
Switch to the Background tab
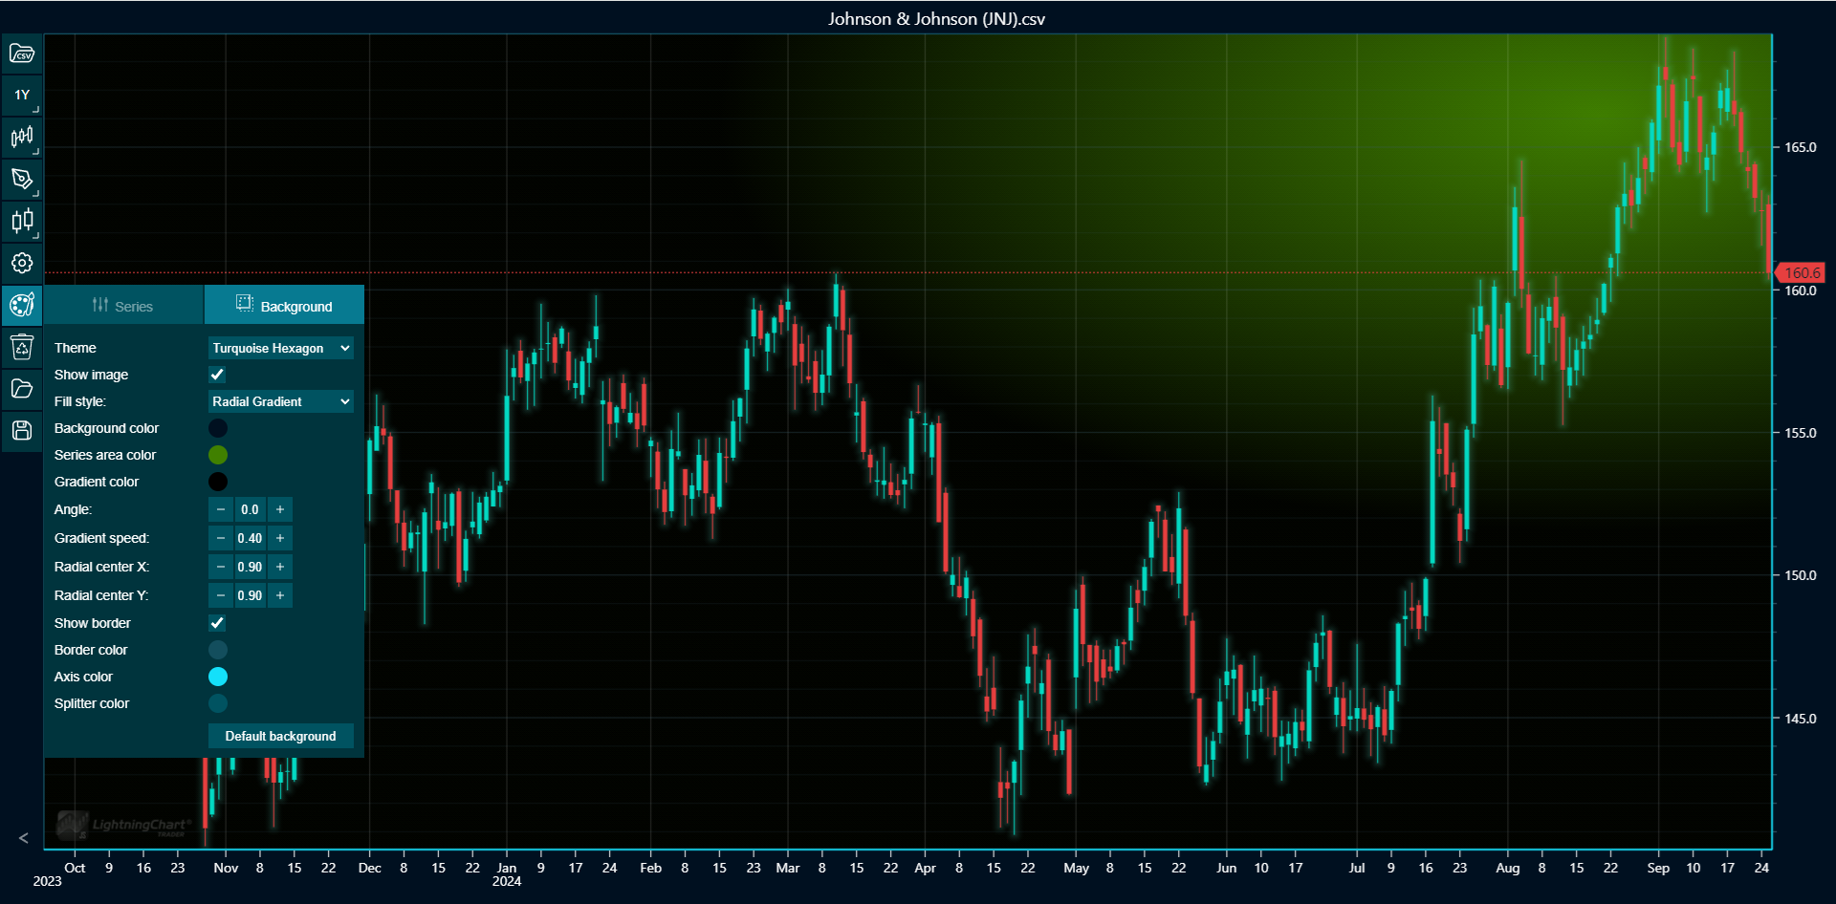click(x=284, y=306)
